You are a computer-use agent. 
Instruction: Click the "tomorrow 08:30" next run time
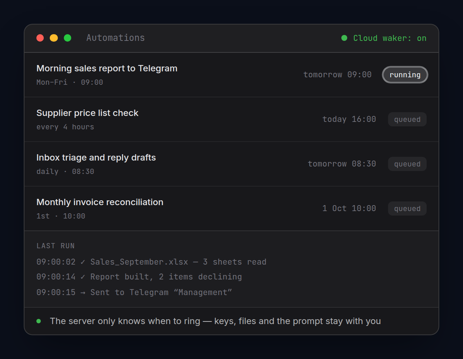pyautogui.click(x=342, y=164)
